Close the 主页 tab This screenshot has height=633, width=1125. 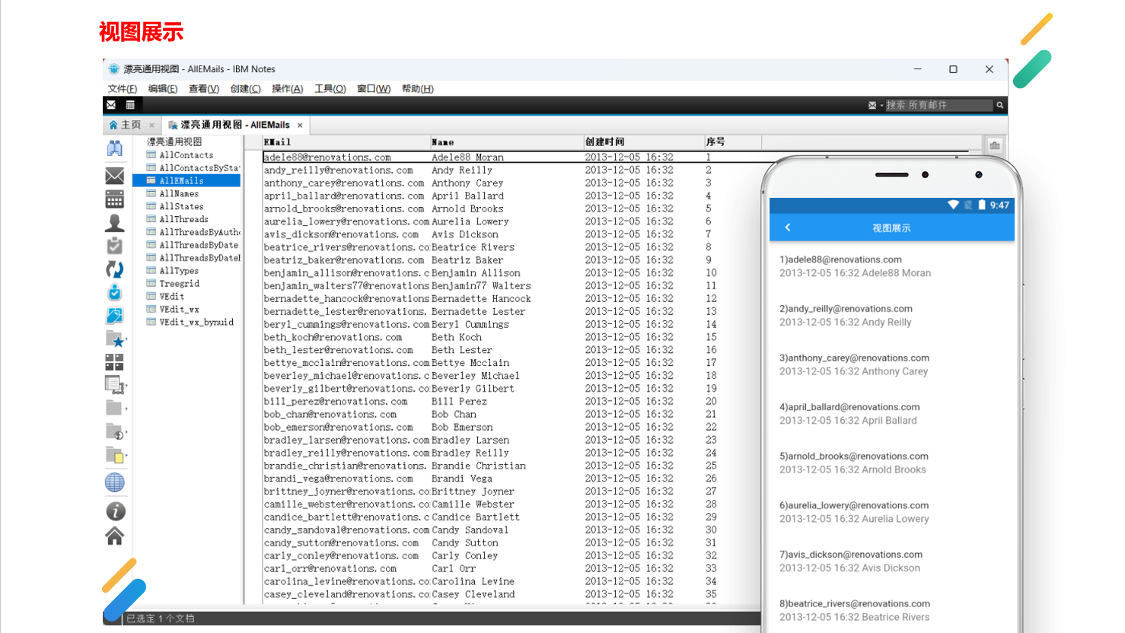coord(151,125)
